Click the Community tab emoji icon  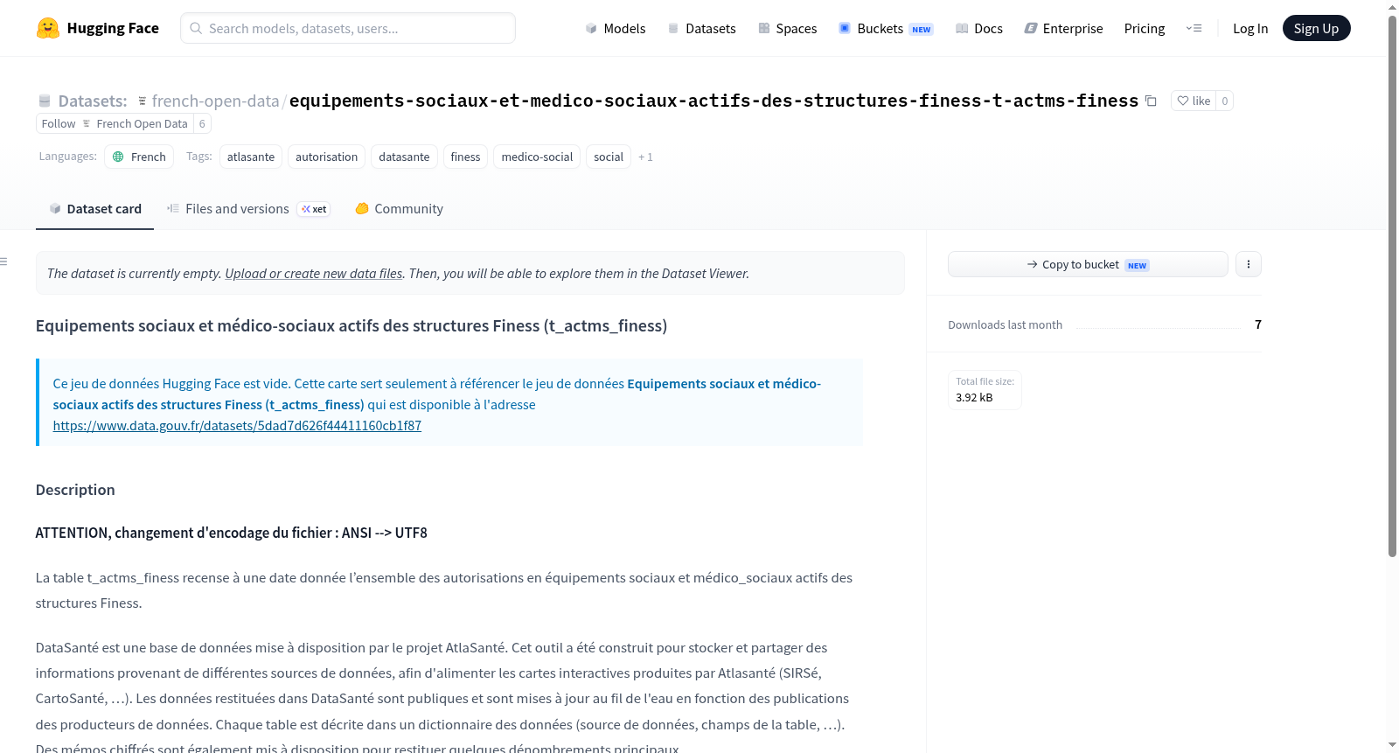[362, 209]
